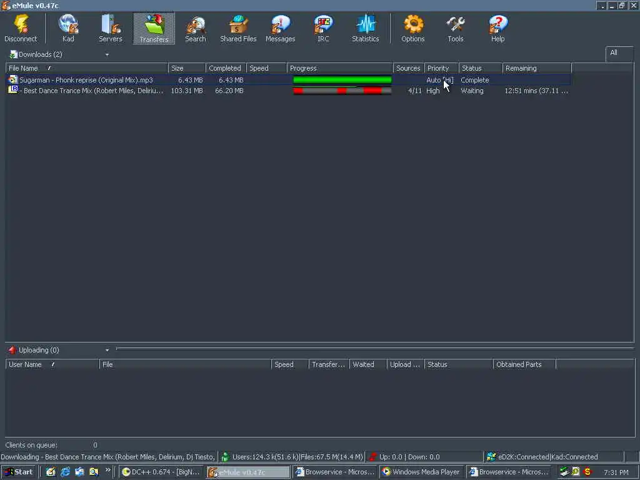Sort downloads by Priority column
The height and width of the screenshot is (480, 640).
pyautogui.click(x=442, y=68)
